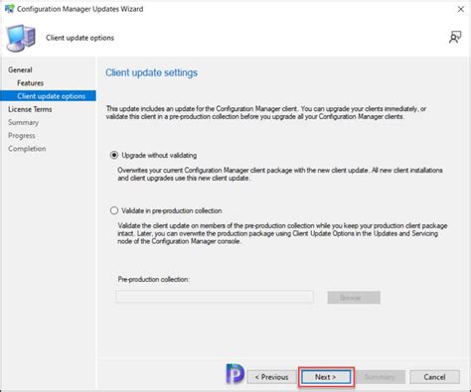Open the Summary step in sidebar
This screenshot has width=471, height=392.
(23, 122)
